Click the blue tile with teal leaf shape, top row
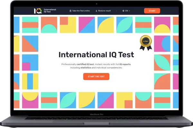193x128 pixels. pyautogui.click(x=124, y=25)
